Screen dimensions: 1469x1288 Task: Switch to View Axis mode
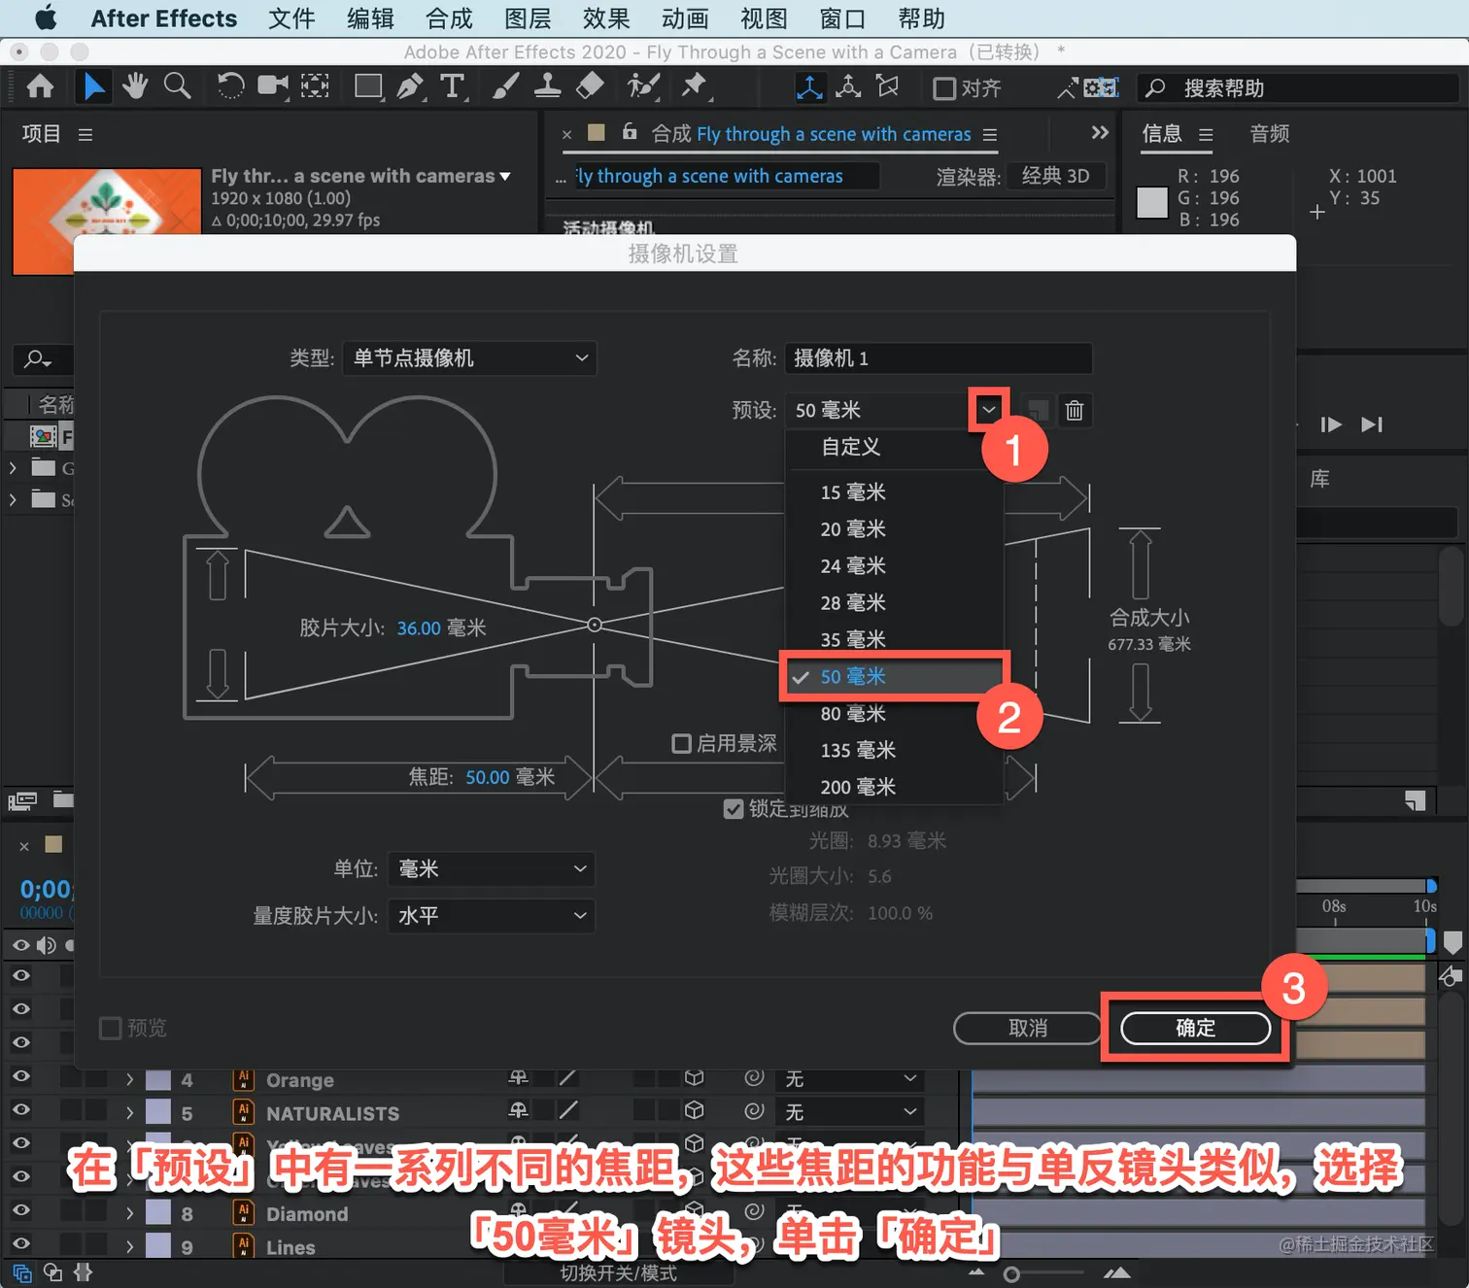tap(887, 87)
